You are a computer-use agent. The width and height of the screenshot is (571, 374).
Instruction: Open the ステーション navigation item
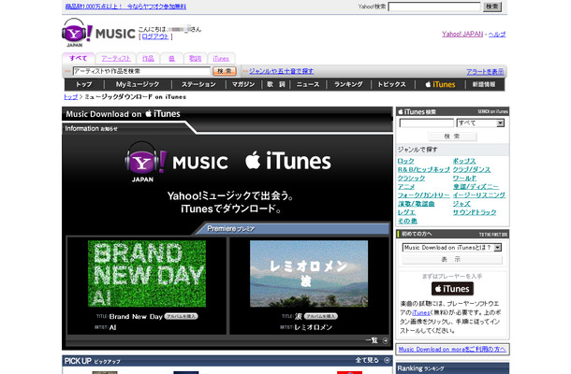tap(198, 84)
